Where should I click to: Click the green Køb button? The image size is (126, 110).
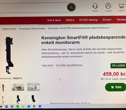pos(116,87)
